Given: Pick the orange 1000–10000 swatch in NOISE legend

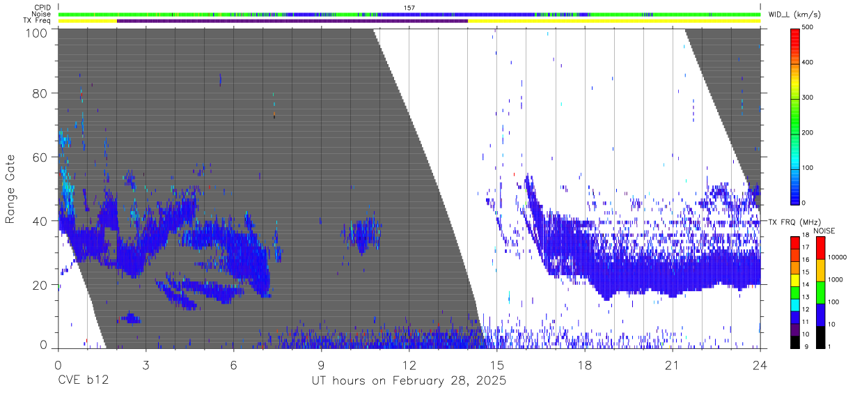Looking at the screenshot, I should [819, 270].
